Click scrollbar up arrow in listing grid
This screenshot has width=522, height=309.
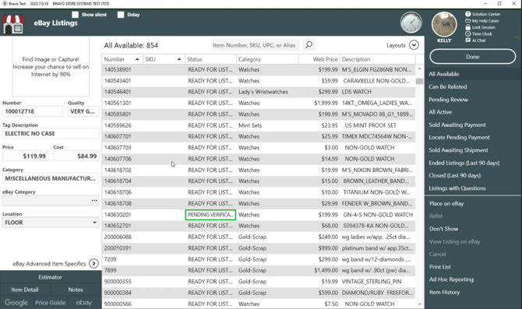(x=419, y=68)
